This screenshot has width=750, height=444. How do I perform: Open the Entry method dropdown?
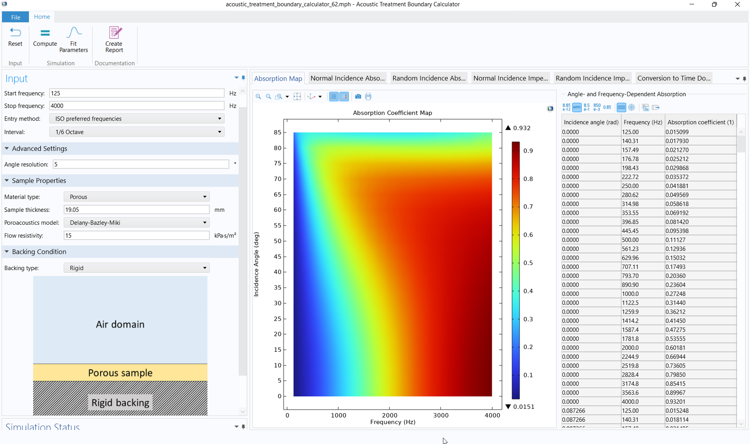click(137, 119)
